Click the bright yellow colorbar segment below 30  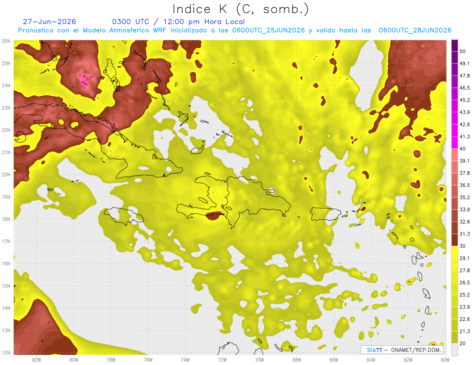pos(455,252)
